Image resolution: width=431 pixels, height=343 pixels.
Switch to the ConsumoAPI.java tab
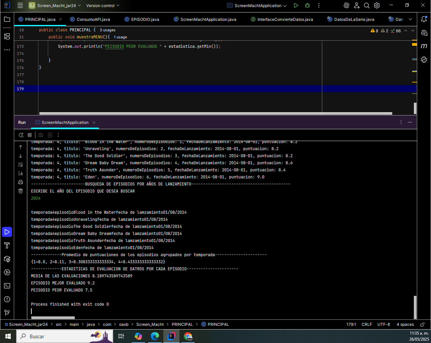click(x=90, y=20)
